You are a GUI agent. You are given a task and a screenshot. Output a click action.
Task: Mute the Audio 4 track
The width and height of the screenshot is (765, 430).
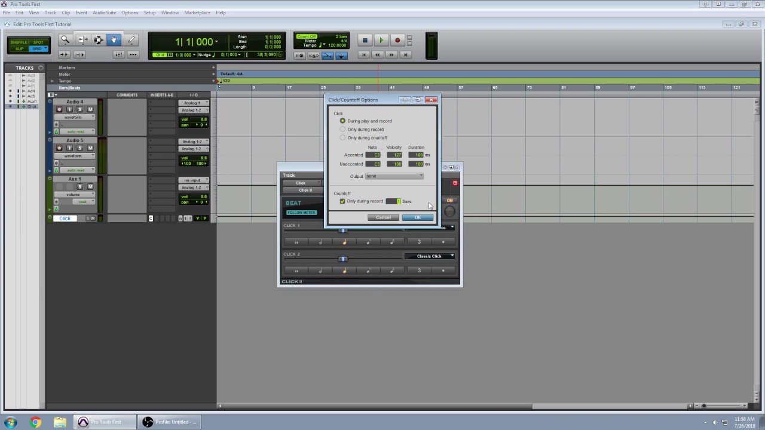coord(90,109)
